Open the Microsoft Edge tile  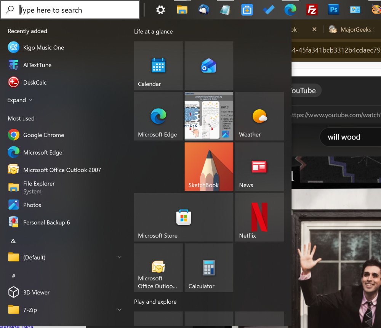pyautogui.click(x=158, y=116)
